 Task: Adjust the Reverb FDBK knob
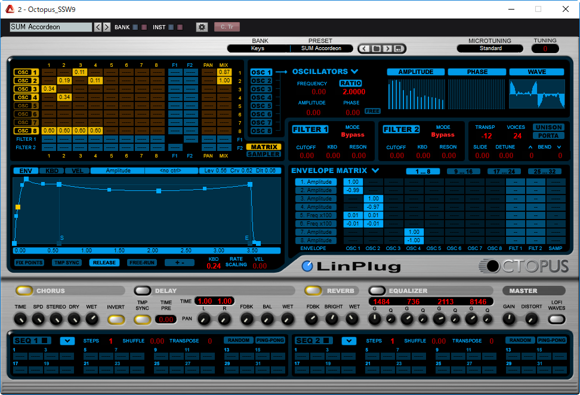[x=312, y=319]
